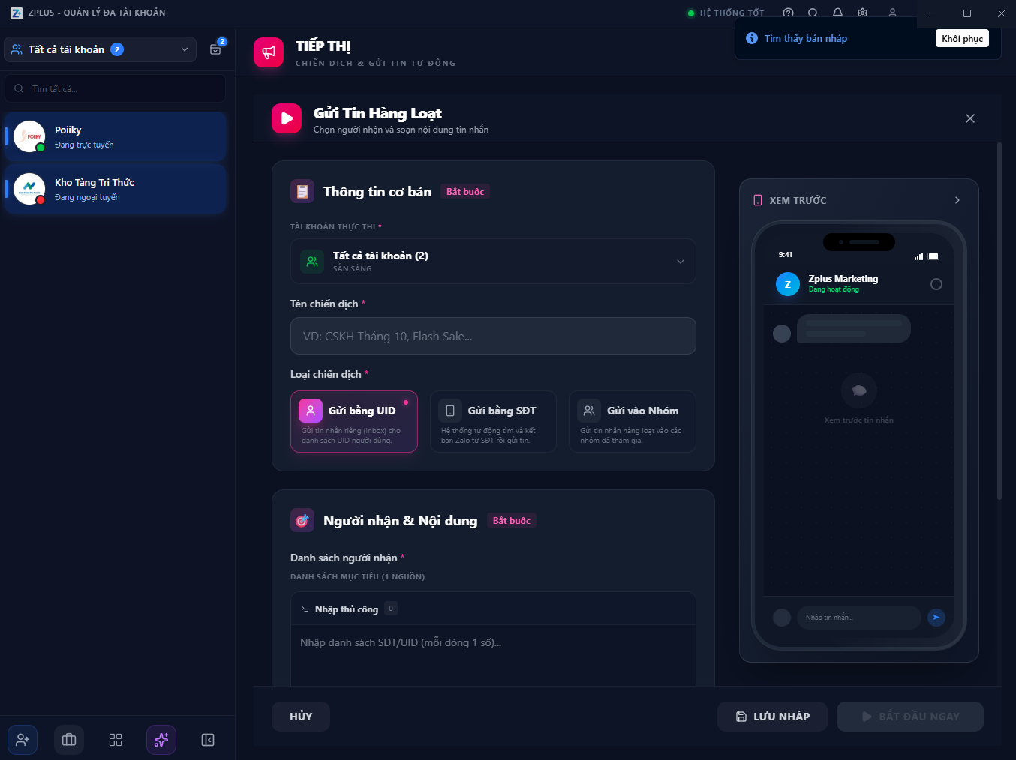Open the briefcase icon in bottom bar

[69, 740]
